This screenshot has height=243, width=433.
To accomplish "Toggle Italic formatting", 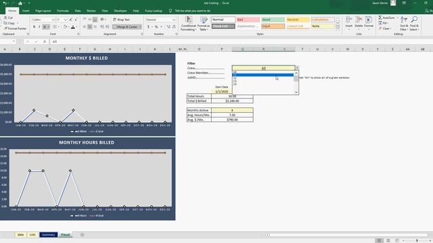I will pyautogui.click(x=39, y=27).
